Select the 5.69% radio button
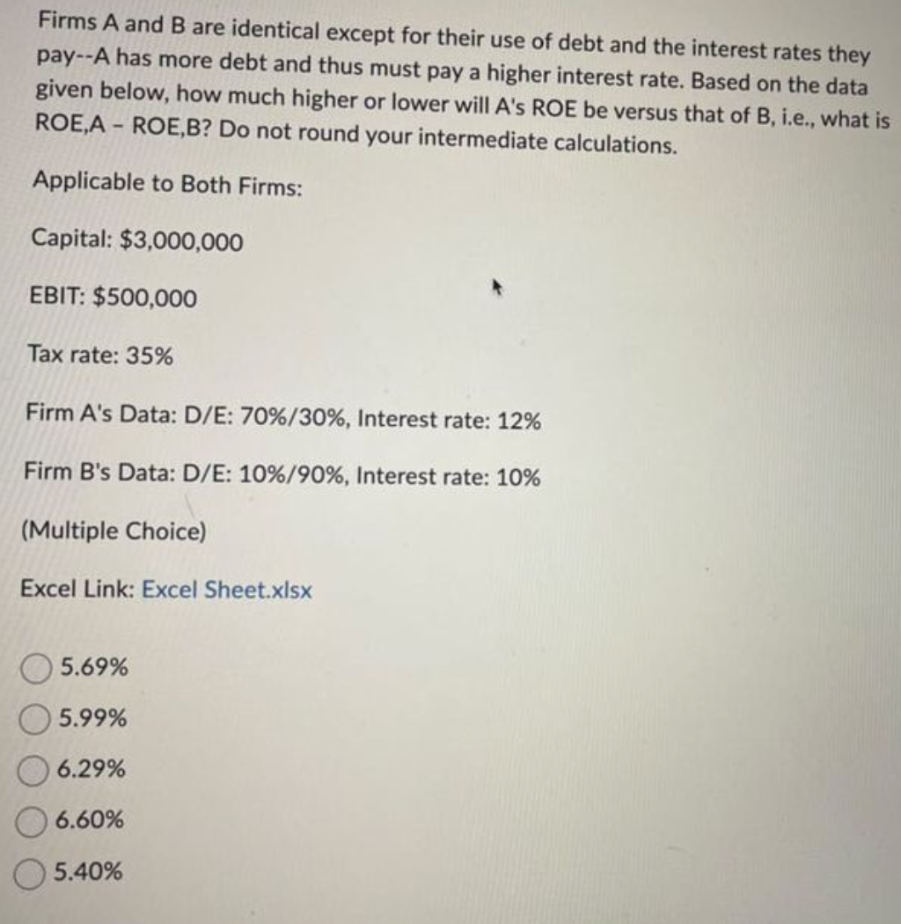 36,670
